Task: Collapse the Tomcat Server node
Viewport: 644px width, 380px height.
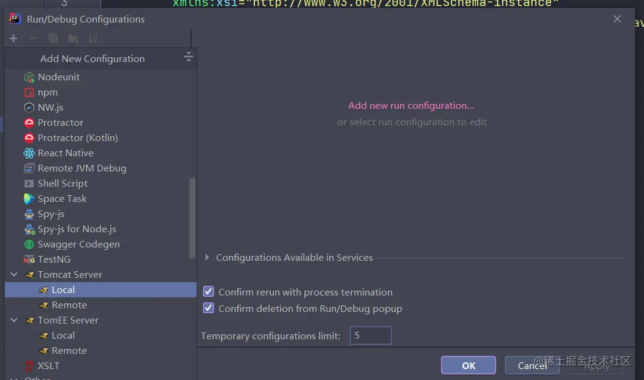Action: pos(14,275)
